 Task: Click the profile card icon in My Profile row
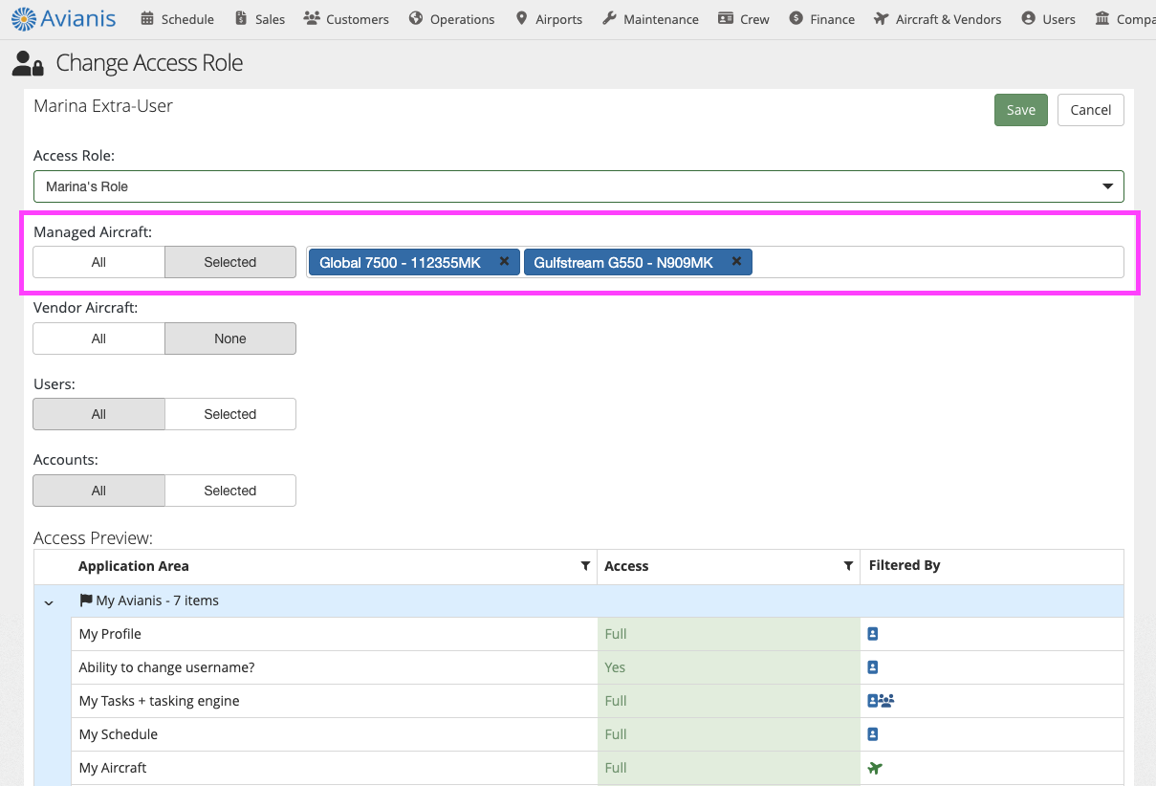[x=872, y=634]
